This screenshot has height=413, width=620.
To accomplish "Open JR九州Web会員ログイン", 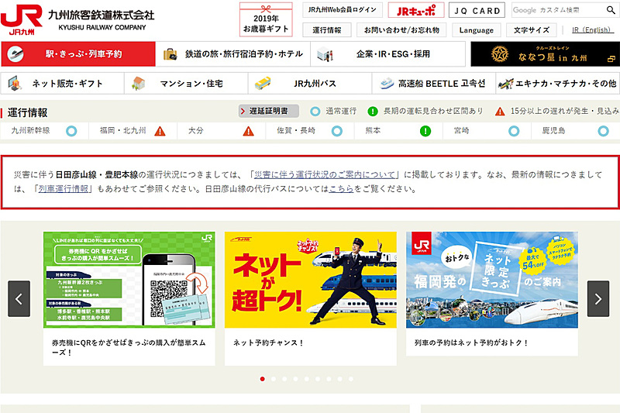I will [x=343, y=10].
